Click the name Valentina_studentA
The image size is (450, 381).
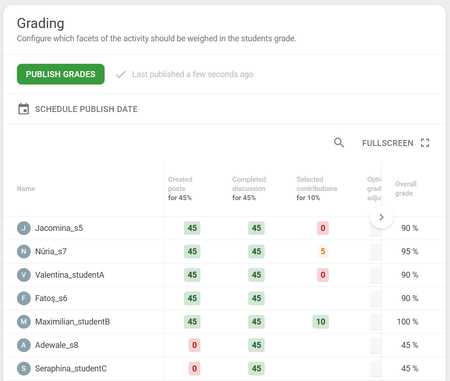tap(70, 275)
